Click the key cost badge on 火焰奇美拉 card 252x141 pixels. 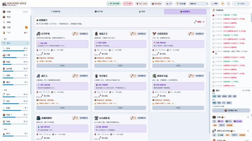coord(191,33)
